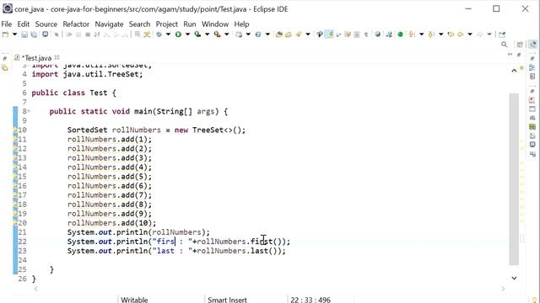
Task: Save the current file with Save icon
Action: click(x=24, y=35)
